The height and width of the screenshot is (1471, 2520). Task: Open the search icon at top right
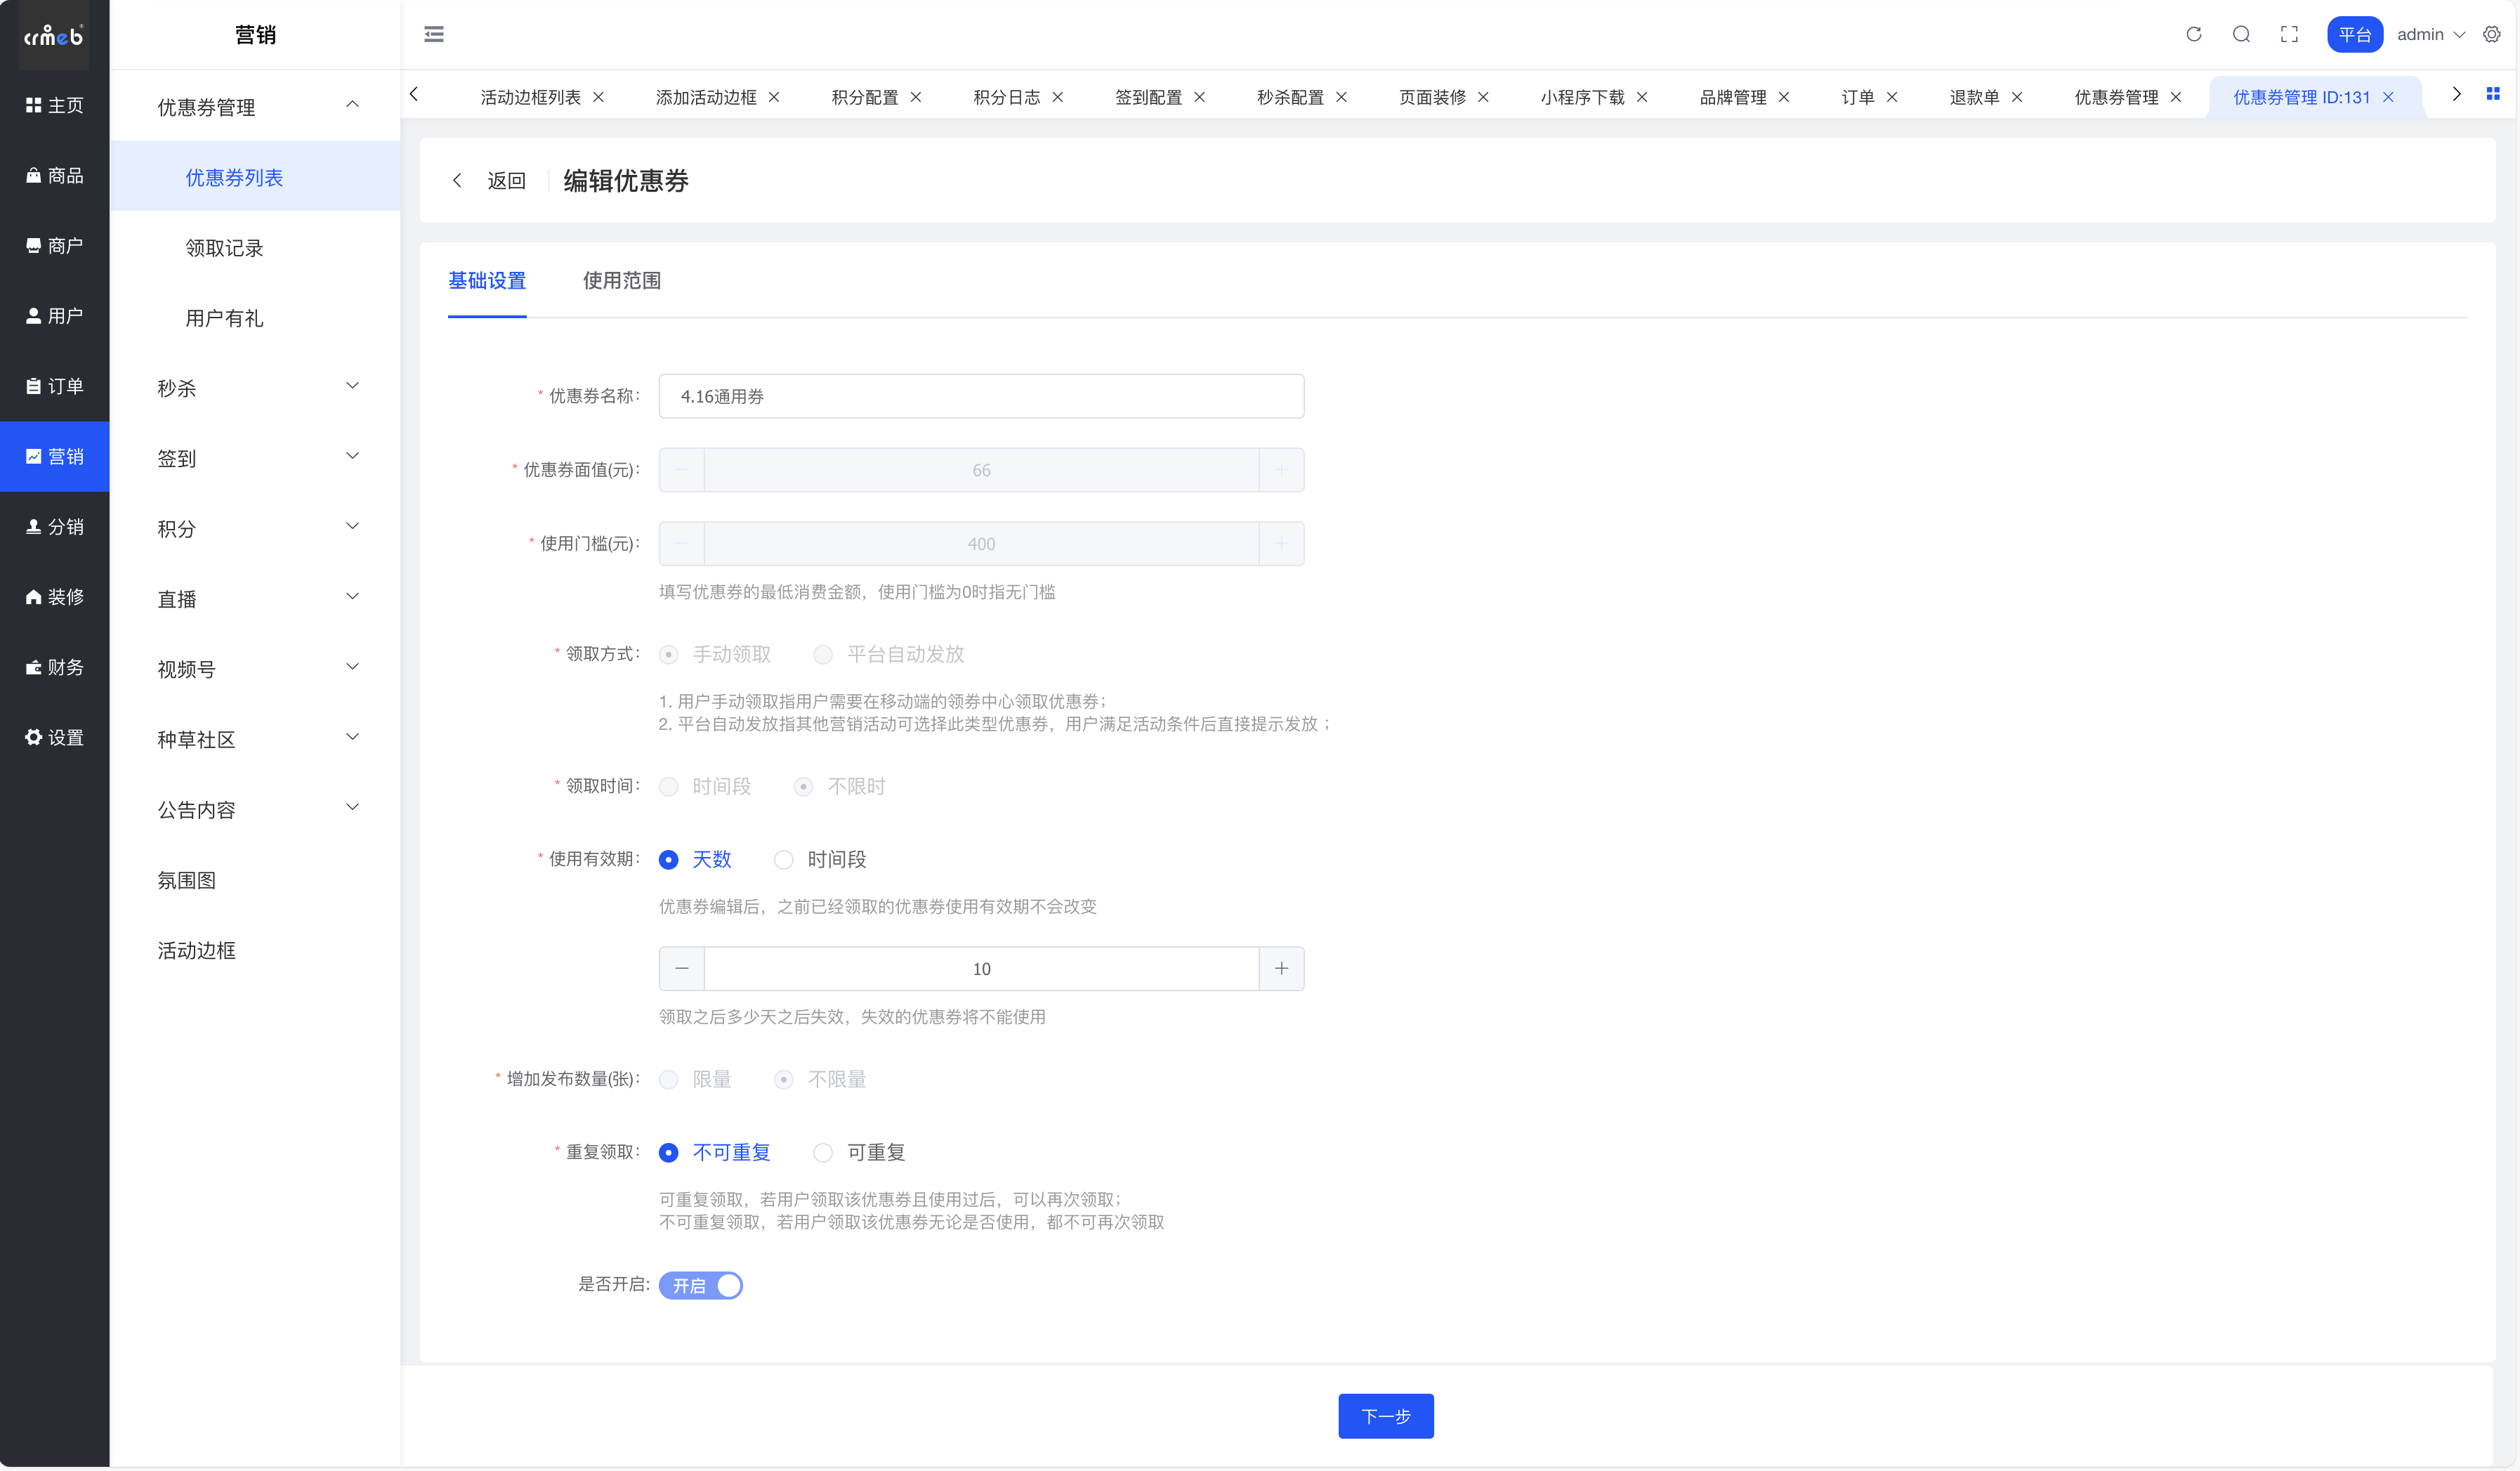(2241, 33)
